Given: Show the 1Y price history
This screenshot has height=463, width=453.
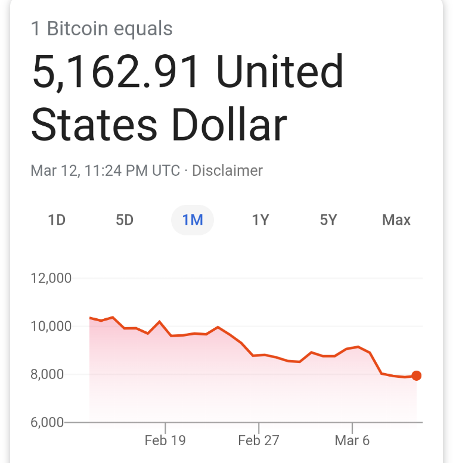Looking at the screenshot, I should coord(260,220).
